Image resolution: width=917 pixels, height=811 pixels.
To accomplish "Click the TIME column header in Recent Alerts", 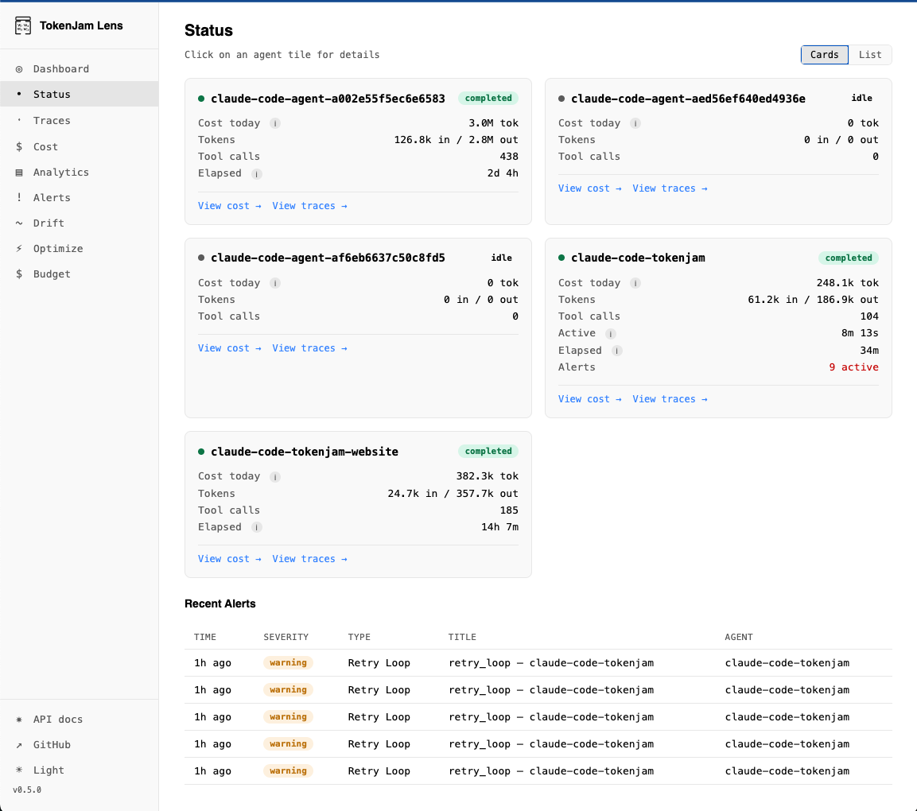I will (205, 638).
